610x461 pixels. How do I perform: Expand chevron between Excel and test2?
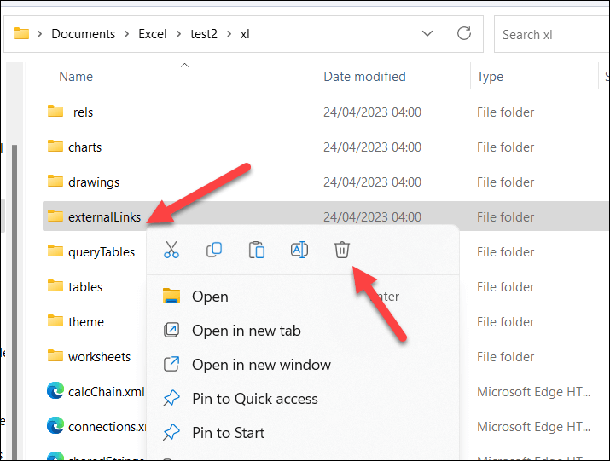point(179,34)
